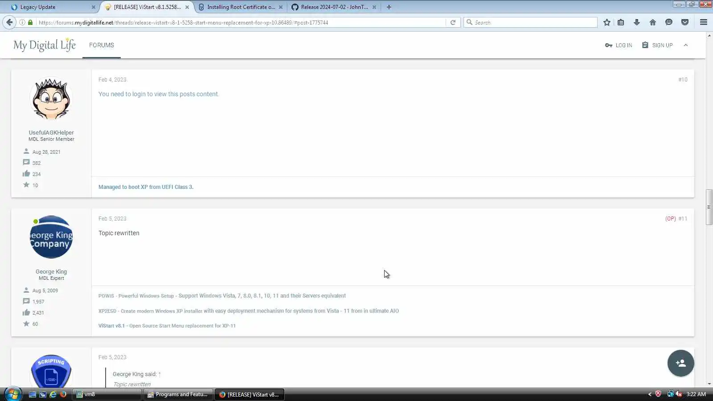
Task: Show hidden system tray icons arrow
Action: click(x=650, y=394)
